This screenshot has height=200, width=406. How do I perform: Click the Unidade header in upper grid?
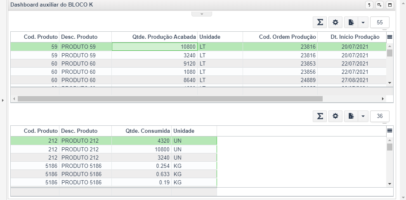[220, 37]
